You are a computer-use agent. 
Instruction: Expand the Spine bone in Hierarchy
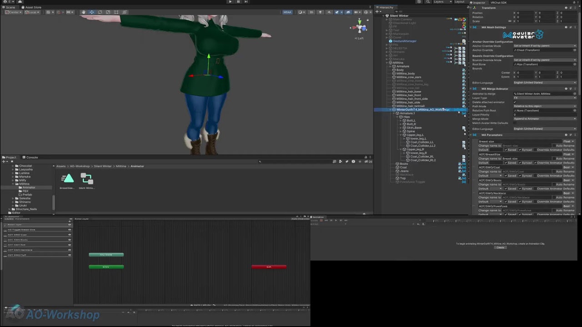click(401, 131)
